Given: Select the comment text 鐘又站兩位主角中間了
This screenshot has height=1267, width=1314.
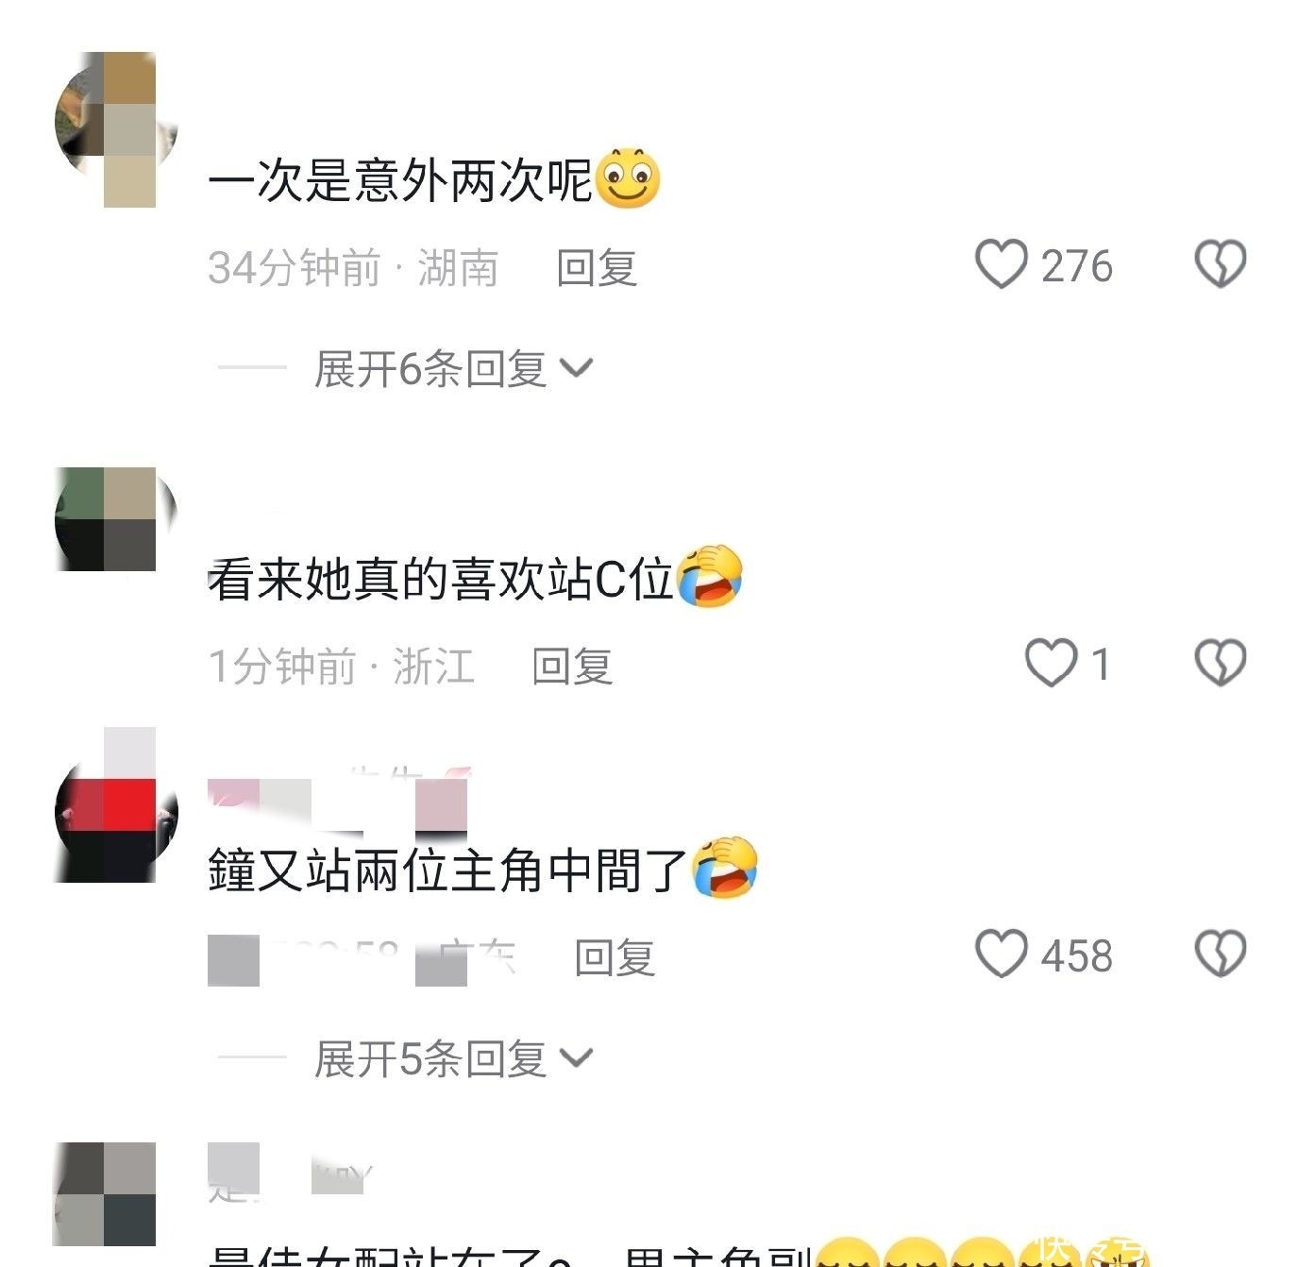Looking at the screenshot, I should click(448, 870).
